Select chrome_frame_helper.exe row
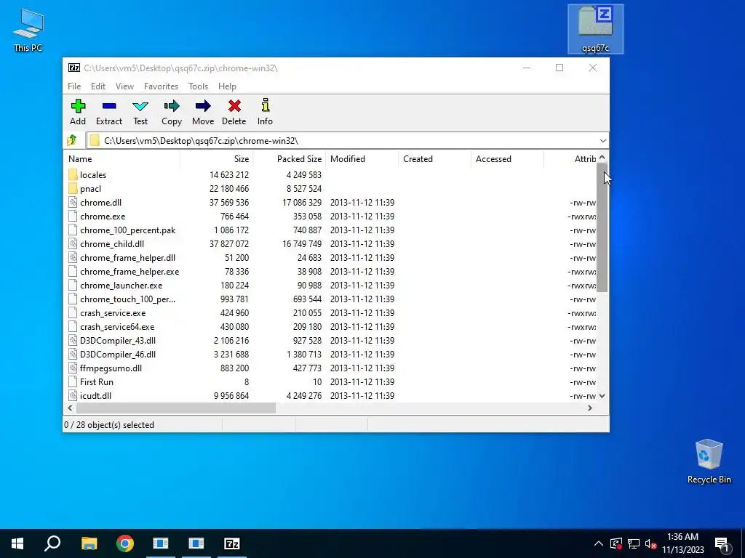The image size is (745, 558). pyautogui.click(x=330, y=272)
